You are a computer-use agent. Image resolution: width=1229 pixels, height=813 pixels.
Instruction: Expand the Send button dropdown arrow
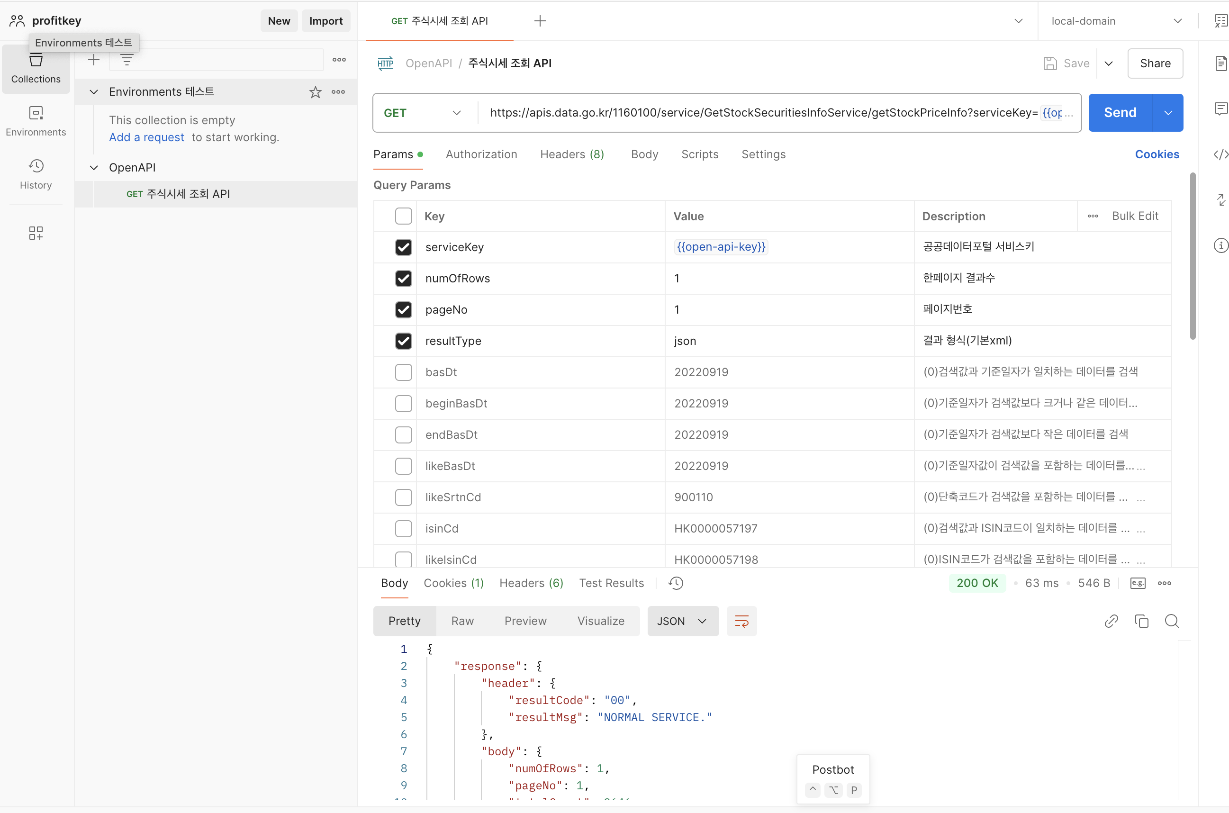[1168, 113]
